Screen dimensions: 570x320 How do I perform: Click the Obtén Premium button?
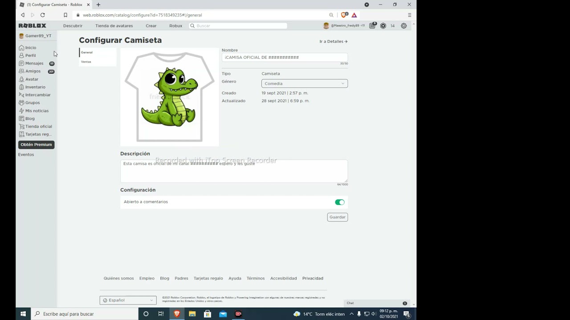click(37, 144)
